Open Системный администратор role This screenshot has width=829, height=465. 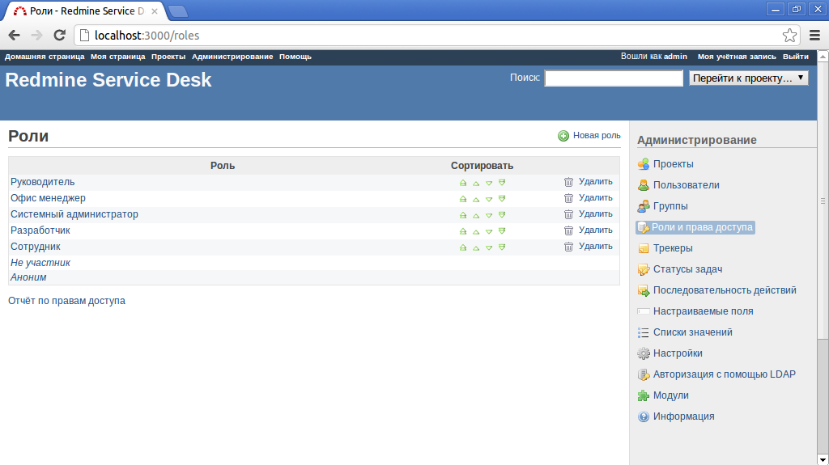74,214
